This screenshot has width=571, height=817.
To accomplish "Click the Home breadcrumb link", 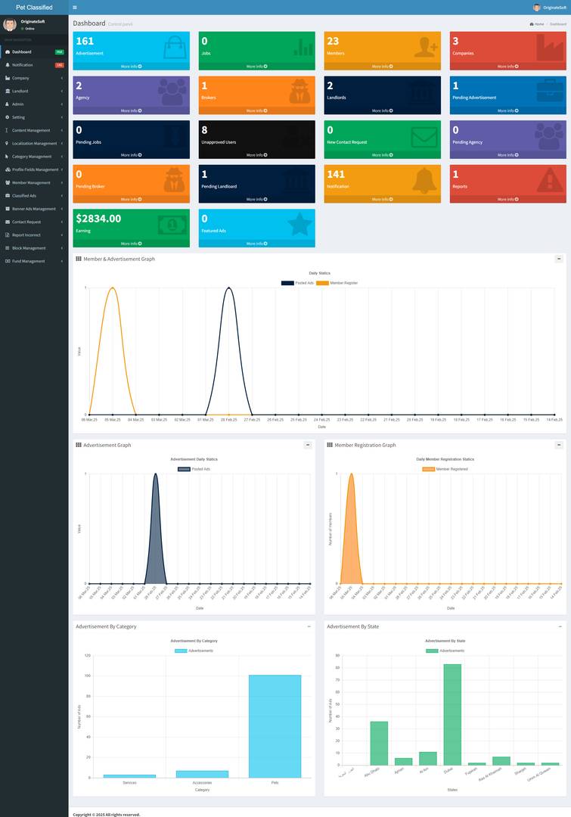I will tap(538, 24).
